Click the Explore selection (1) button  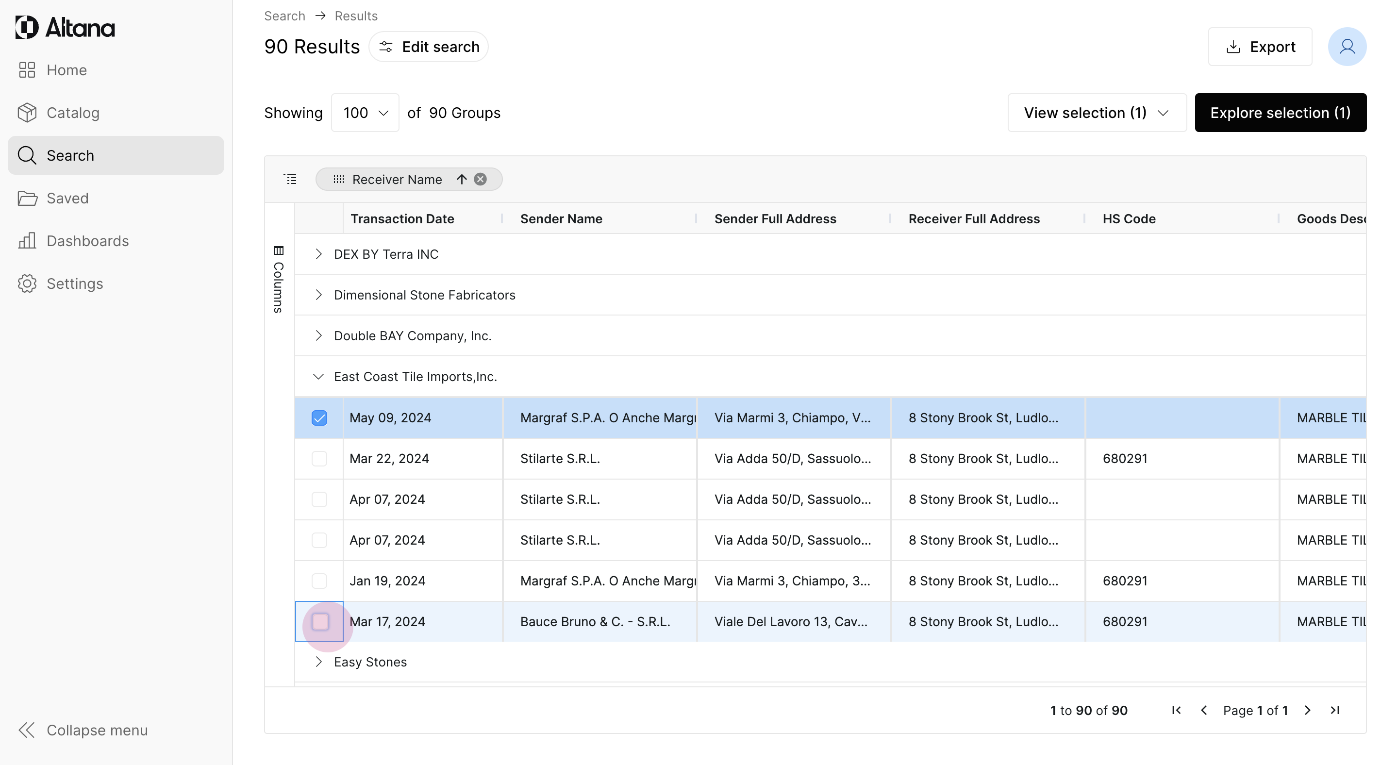[1280, 113]
